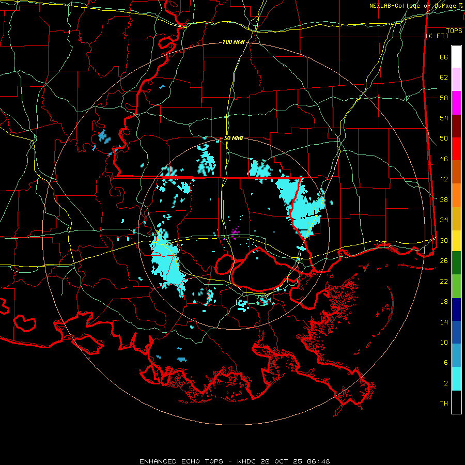This screenshot has width=465, height=465.
Task: Click the "58" legend value
Action: (444, 98)
